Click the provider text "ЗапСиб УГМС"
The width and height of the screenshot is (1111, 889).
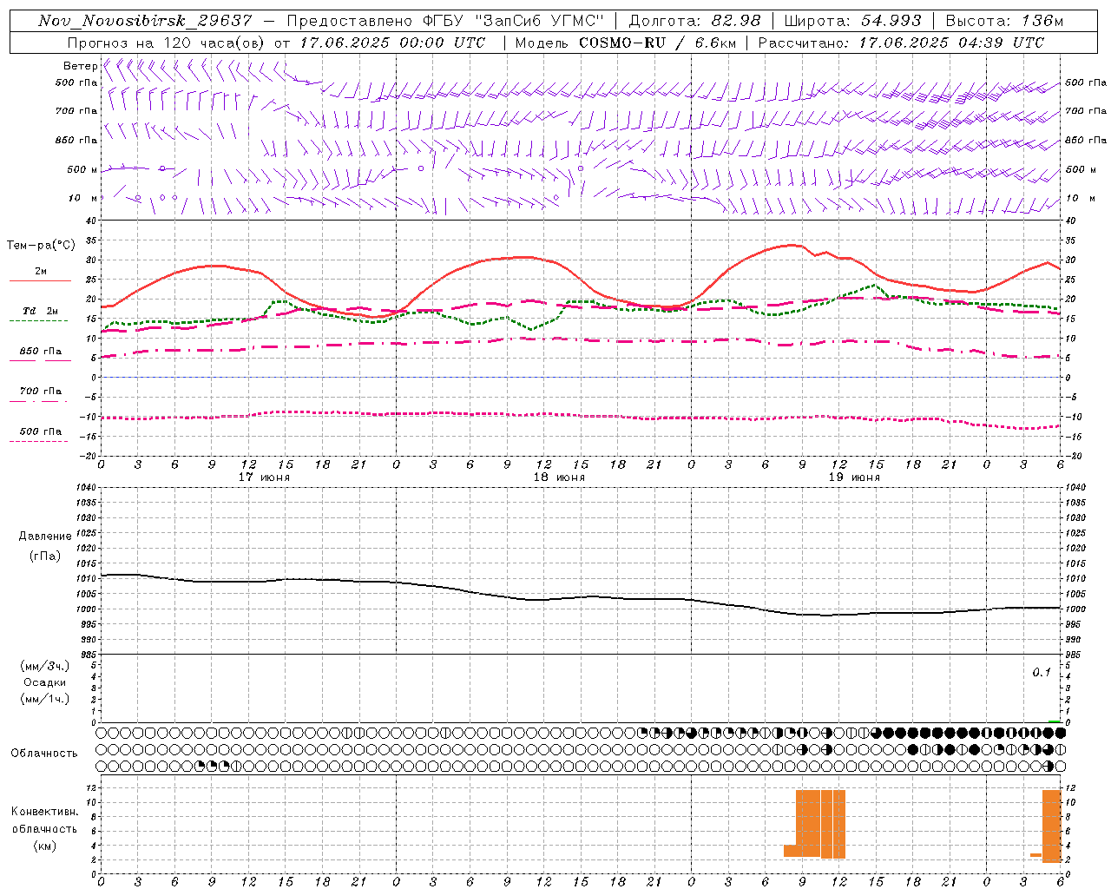pyautogui.click(x=537, y=21)
